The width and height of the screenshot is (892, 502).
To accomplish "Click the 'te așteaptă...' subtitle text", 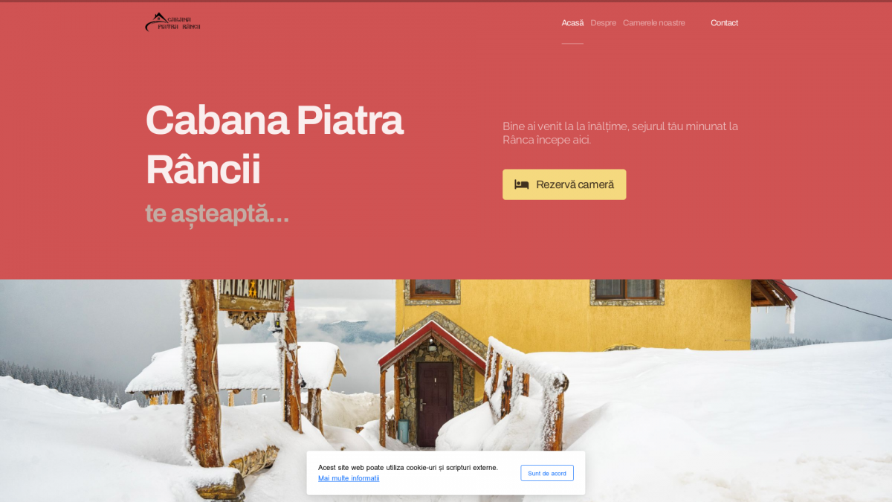I will 217,213.
